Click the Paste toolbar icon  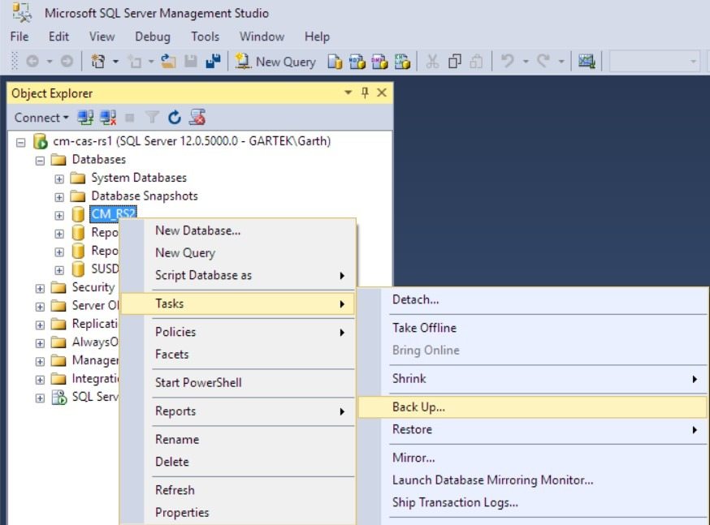tap(476, 61)
